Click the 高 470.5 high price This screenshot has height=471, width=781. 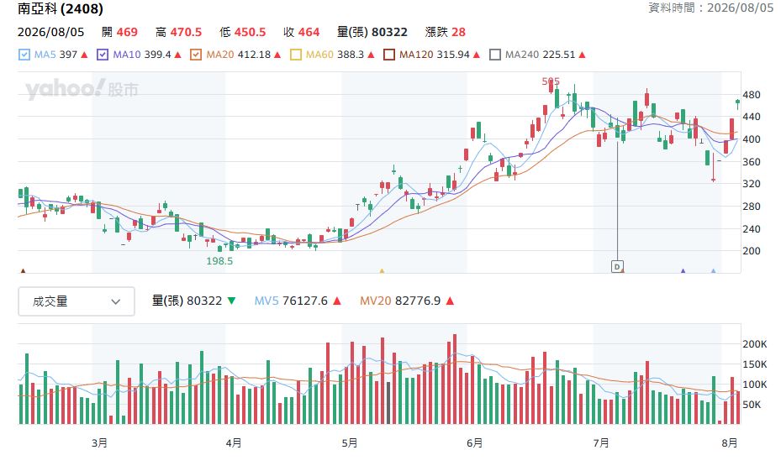coord(178,33)
